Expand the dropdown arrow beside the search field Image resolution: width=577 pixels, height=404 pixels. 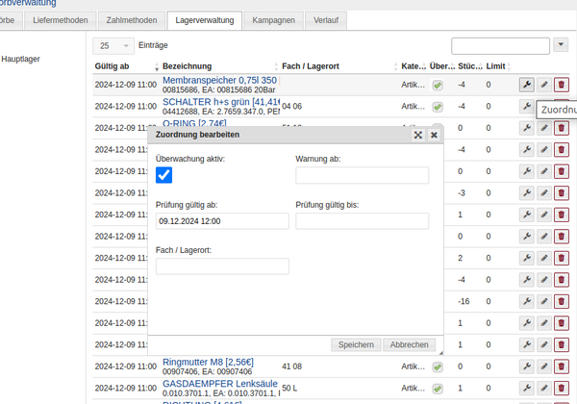coord(562,45)
